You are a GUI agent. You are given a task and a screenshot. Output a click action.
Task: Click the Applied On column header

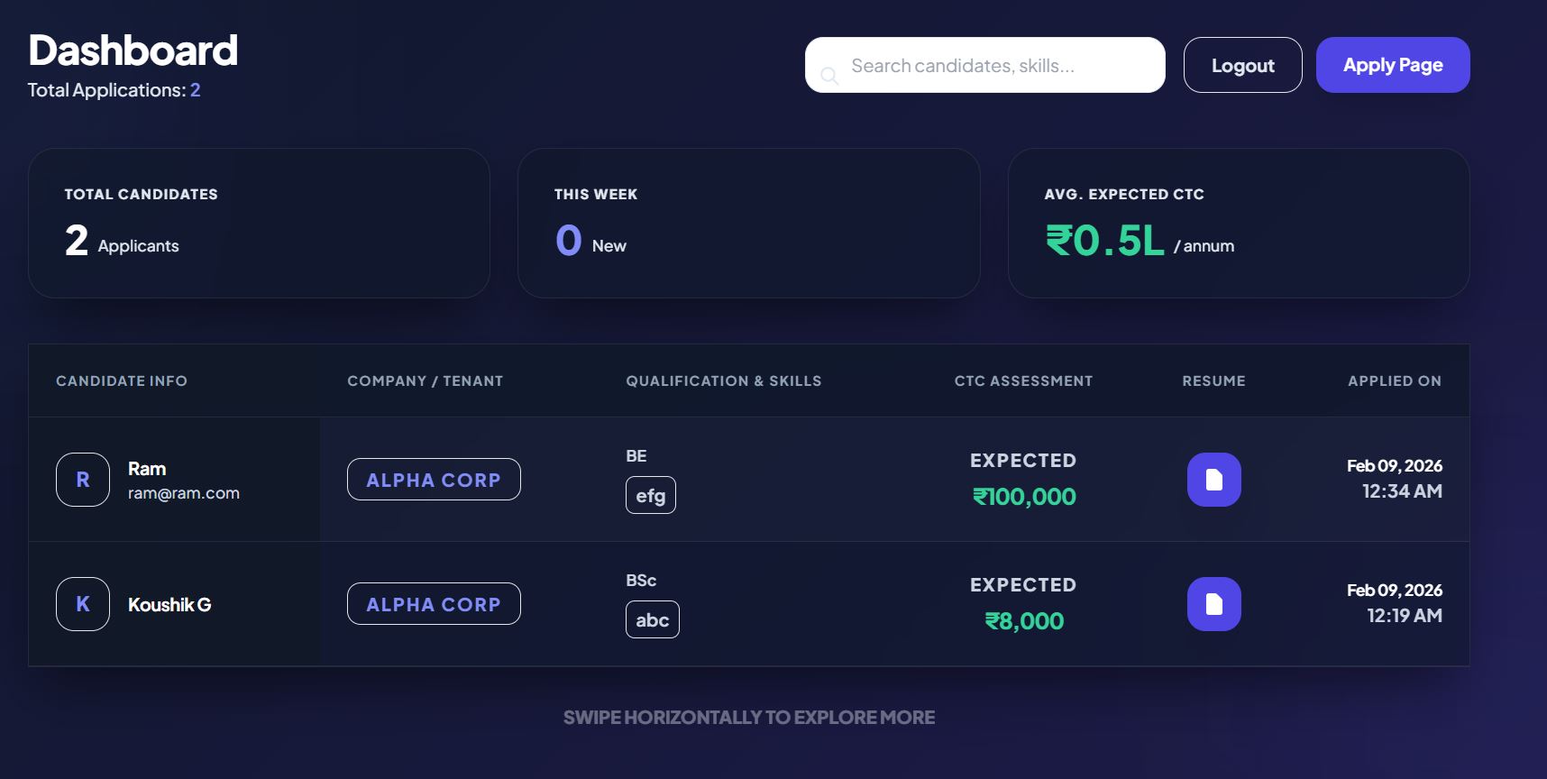pos(1394,380)
